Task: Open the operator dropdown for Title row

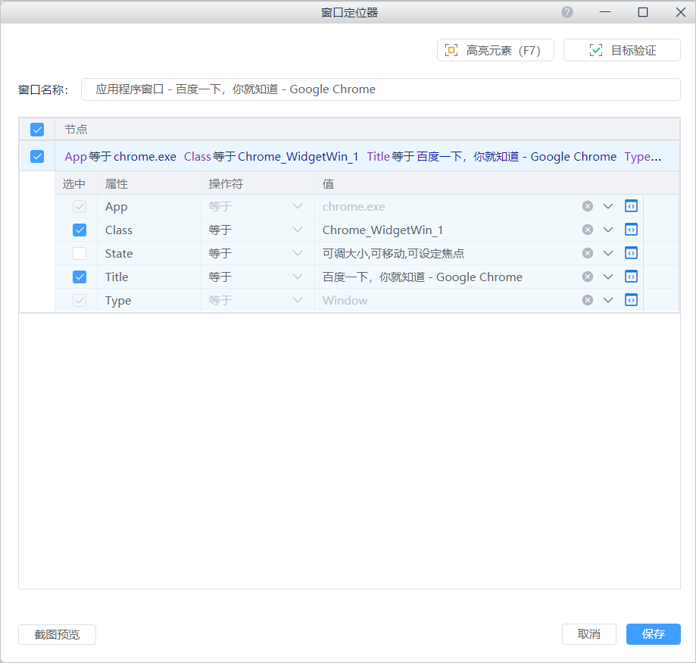Action: (x=297, y=277)
